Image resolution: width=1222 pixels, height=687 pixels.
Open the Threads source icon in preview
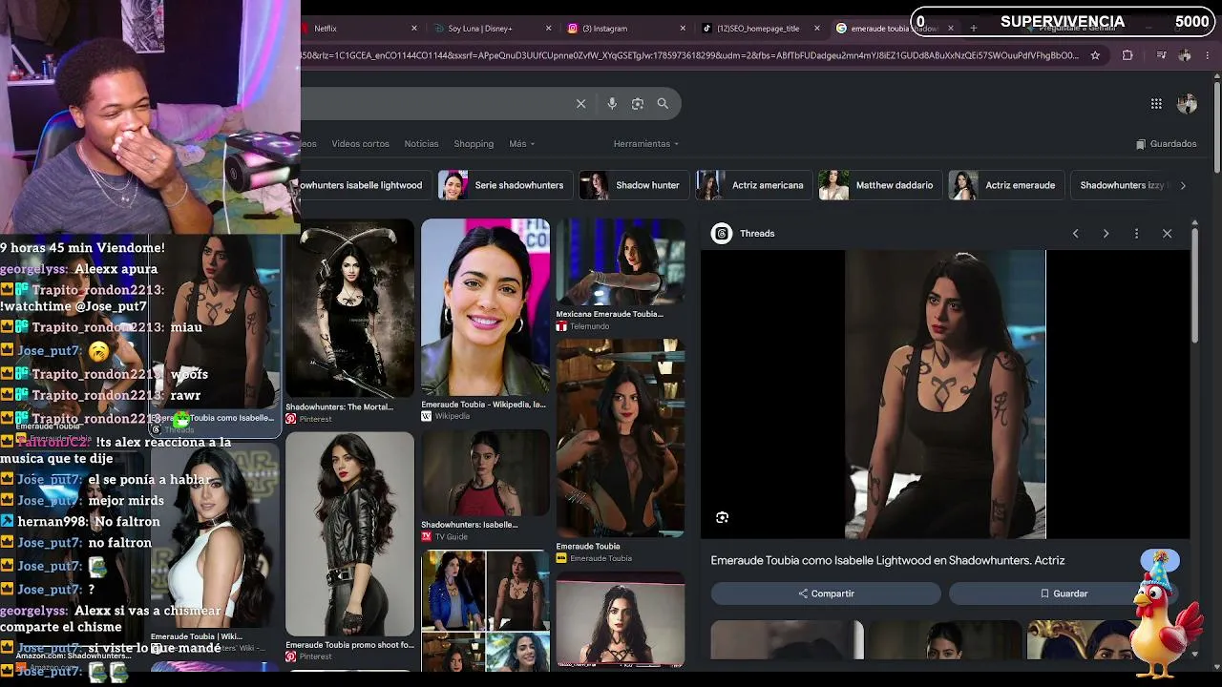[x=722, y=234]
